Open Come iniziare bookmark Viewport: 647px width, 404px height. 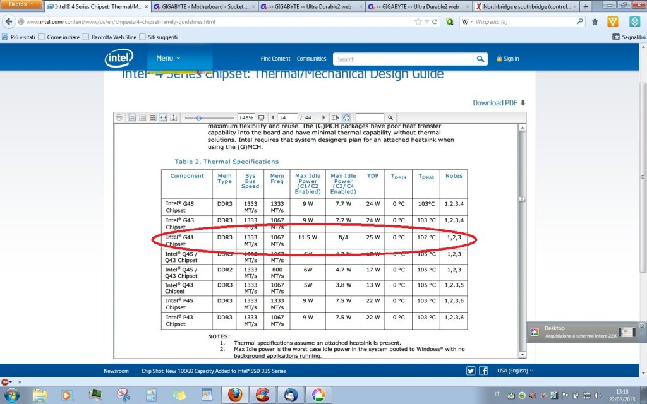(59, 37)
